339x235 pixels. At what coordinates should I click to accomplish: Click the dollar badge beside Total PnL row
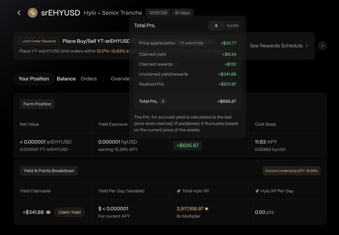click(x=163, y=101)
